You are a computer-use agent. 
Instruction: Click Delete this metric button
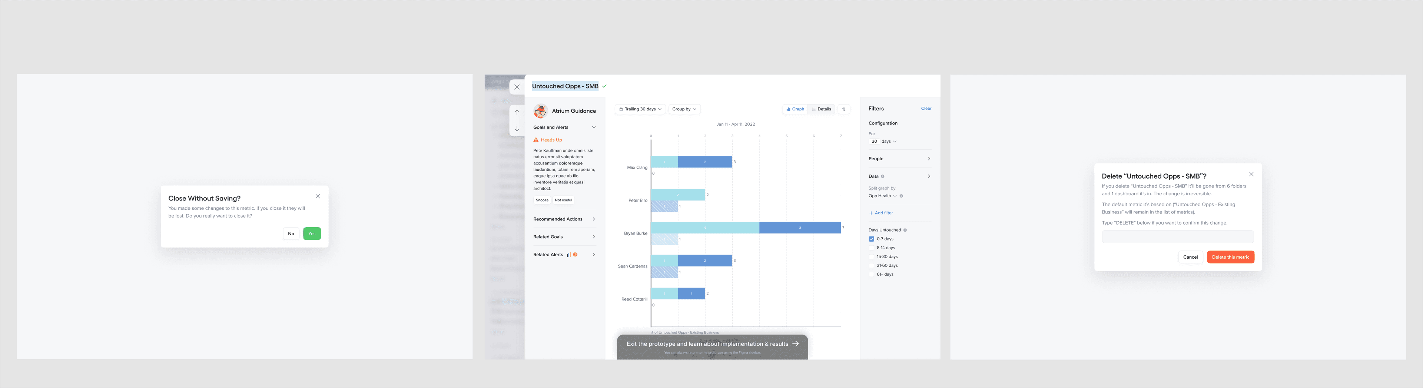click(1231, 257)
